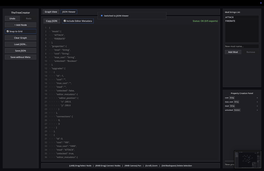Switch to the Graph View tab
This screenshot has width=264, height=171.
tap(51, 12)
